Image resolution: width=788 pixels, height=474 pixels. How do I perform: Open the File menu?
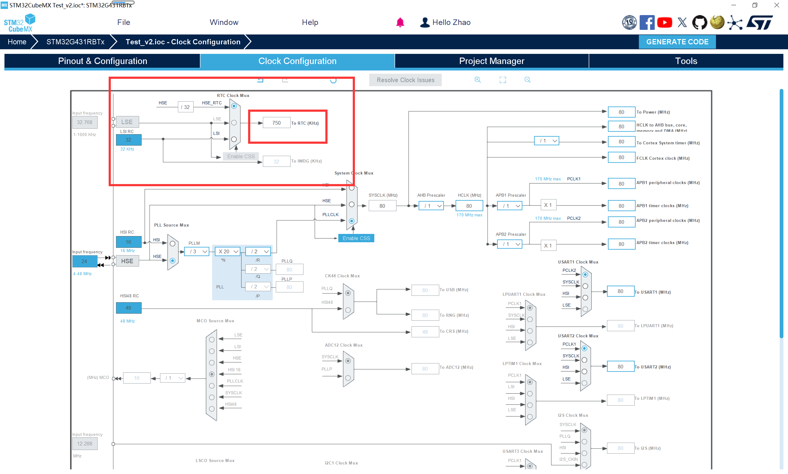click(x=123, y=22)
